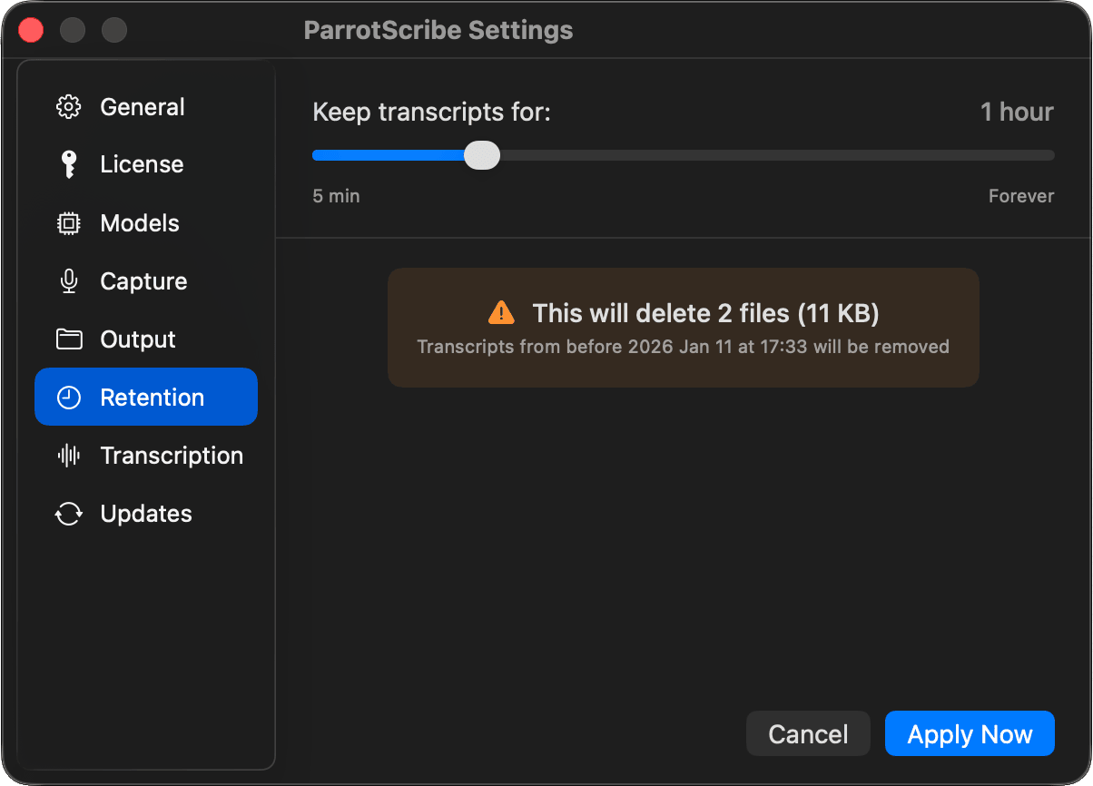Click the Capture microphone icon
Viewport: 1093px width, 786px height.
pos(69,281)
